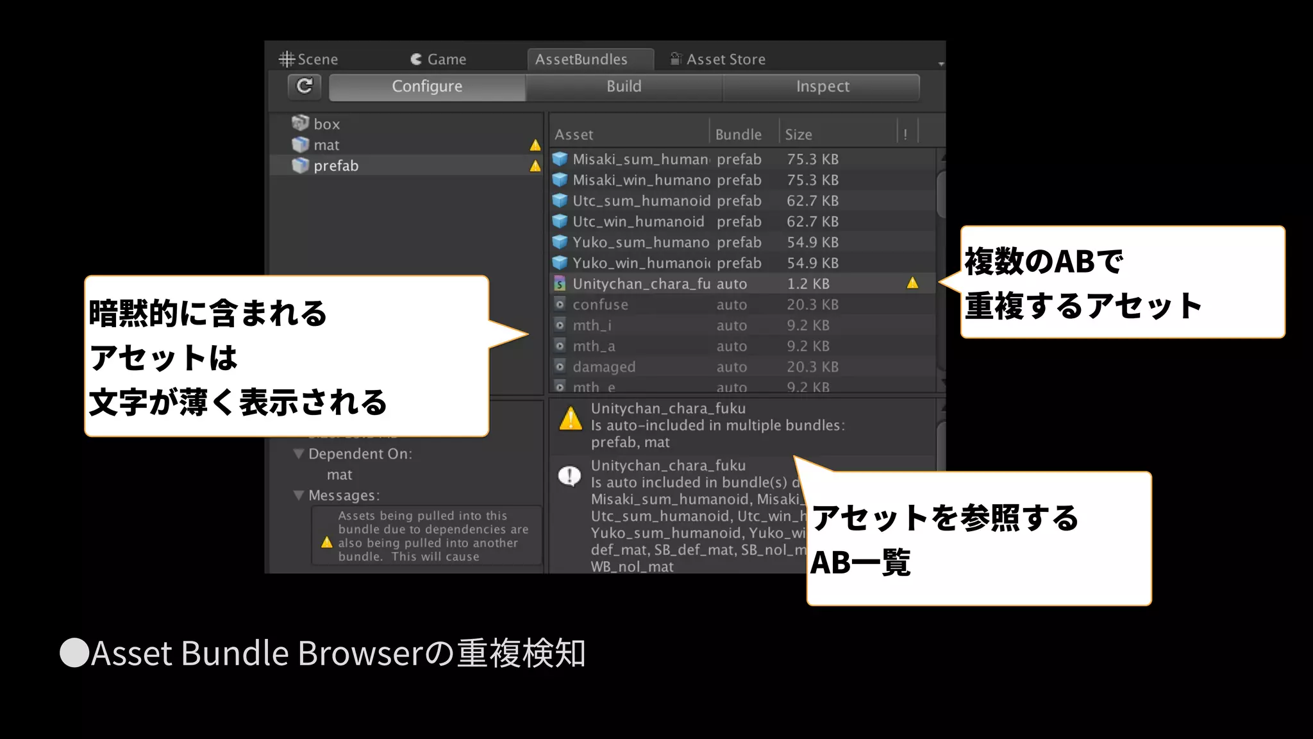Click the Asset Store tab
The image size is (1313, 739).
tap(718, 59)
